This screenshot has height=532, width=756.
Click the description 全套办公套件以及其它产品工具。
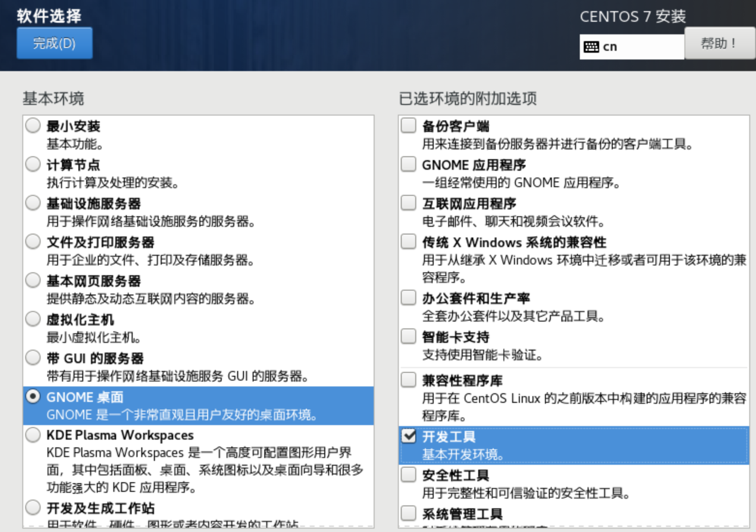coord(514,316)
